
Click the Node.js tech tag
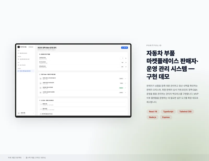(x=153, y=117)
